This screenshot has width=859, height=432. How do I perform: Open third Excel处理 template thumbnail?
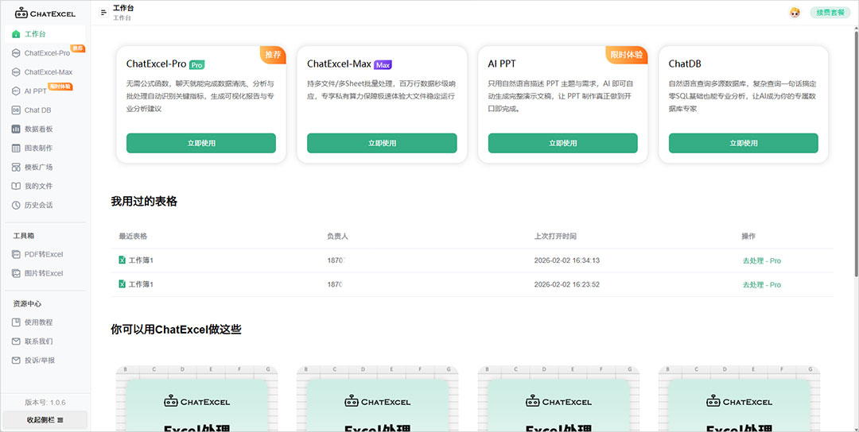click(x=558, y=399)
